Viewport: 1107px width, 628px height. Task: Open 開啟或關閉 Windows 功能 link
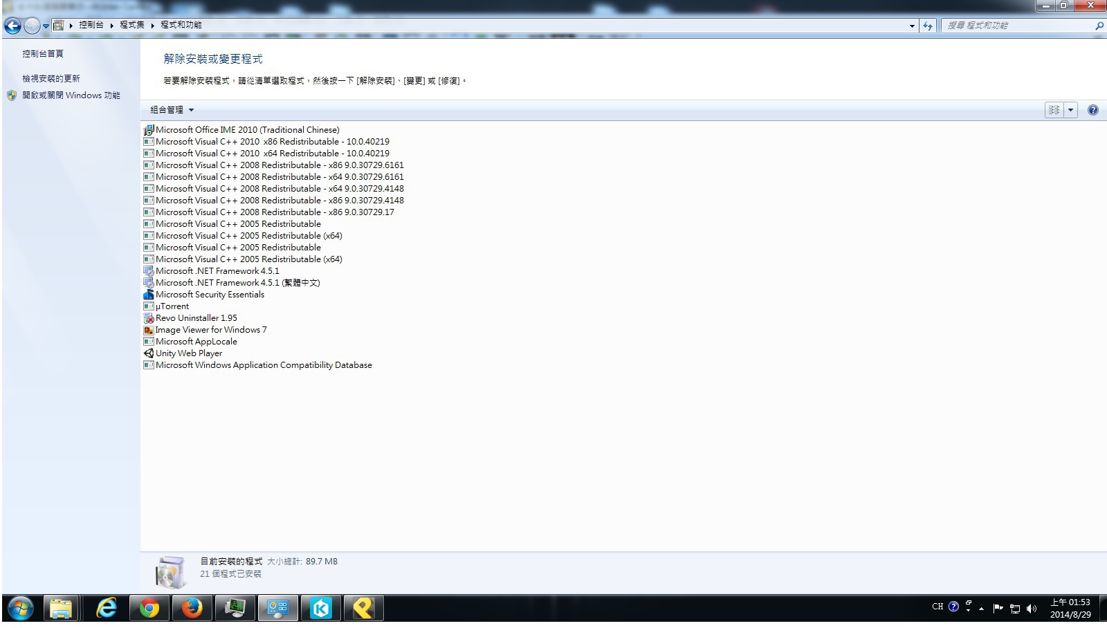(71, 95)
